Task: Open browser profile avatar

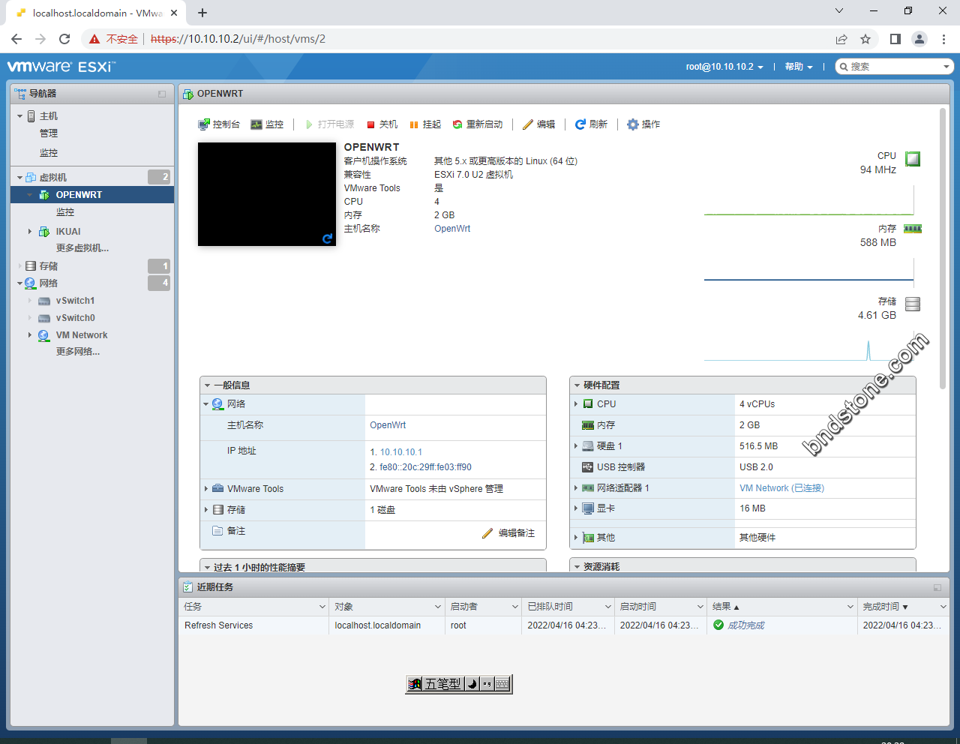Action: pyautogui.click(x=919, y=39)
